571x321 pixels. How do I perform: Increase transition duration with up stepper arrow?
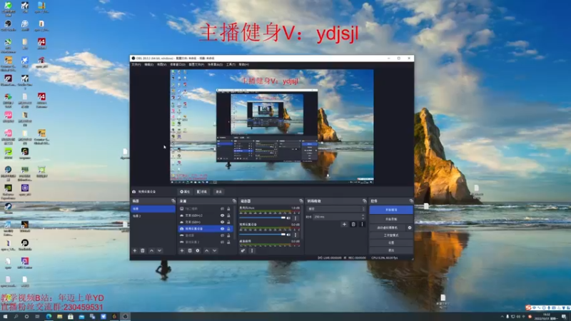click(363, 215)
